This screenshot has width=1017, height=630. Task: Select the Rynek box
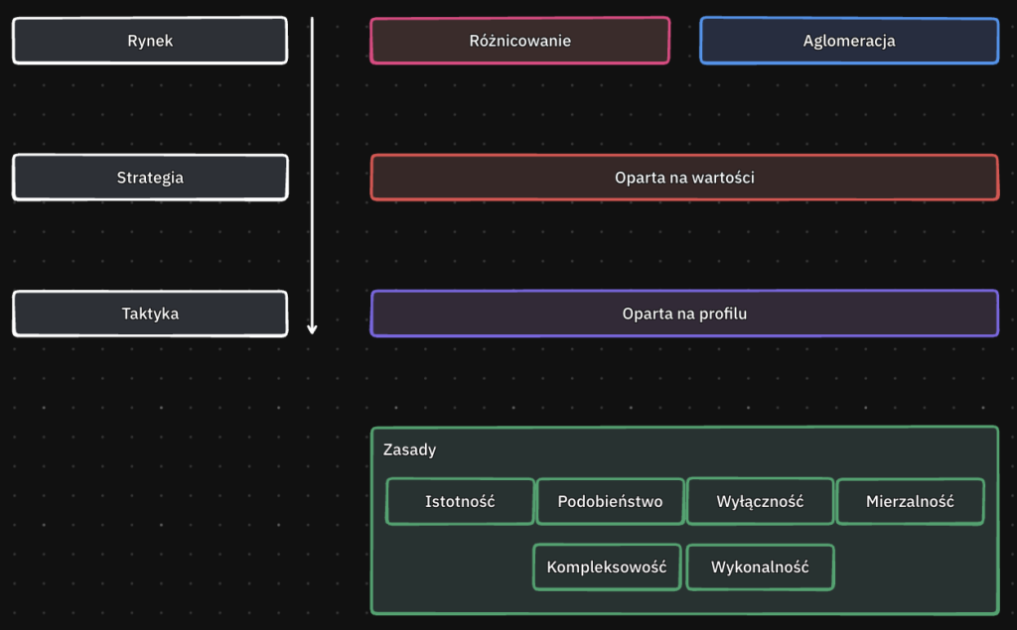click(x=150, y=41)
